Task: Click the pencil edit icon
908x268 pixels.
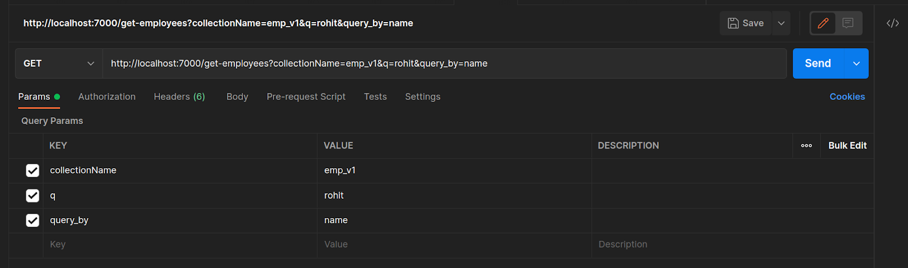Action: pos(823,23)
